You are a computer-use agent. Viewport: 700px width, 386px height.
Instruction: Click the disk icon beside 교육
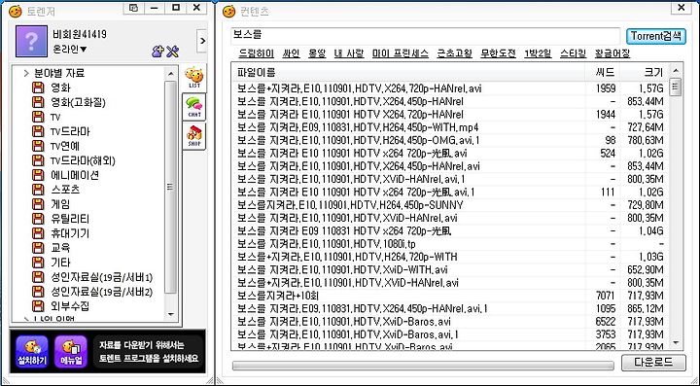click(x=38, y=248)
